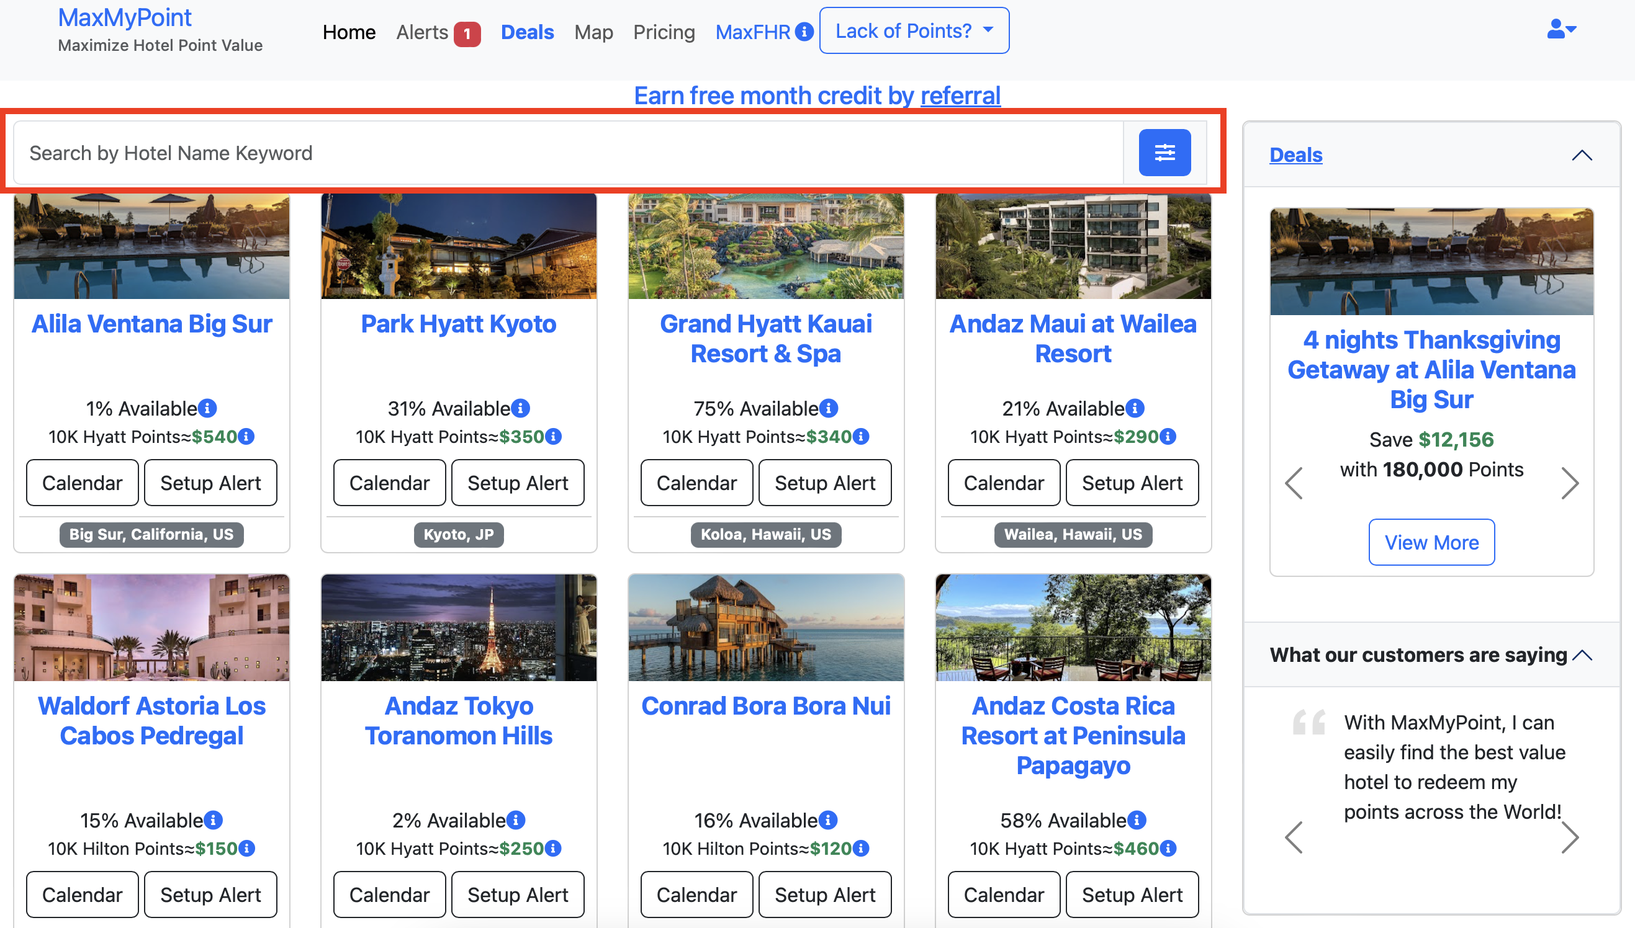Screen dimensions: 1635x928
Task: Open Calendar for Alila Ventana Big Sur
Action: click(x=83, y=483)
